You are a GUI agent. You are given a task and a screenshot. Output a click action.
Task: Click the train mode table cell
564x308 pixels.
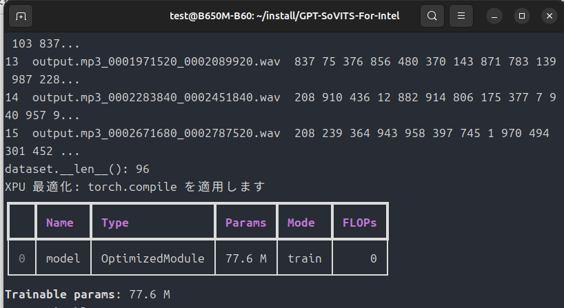click(305, 258)
